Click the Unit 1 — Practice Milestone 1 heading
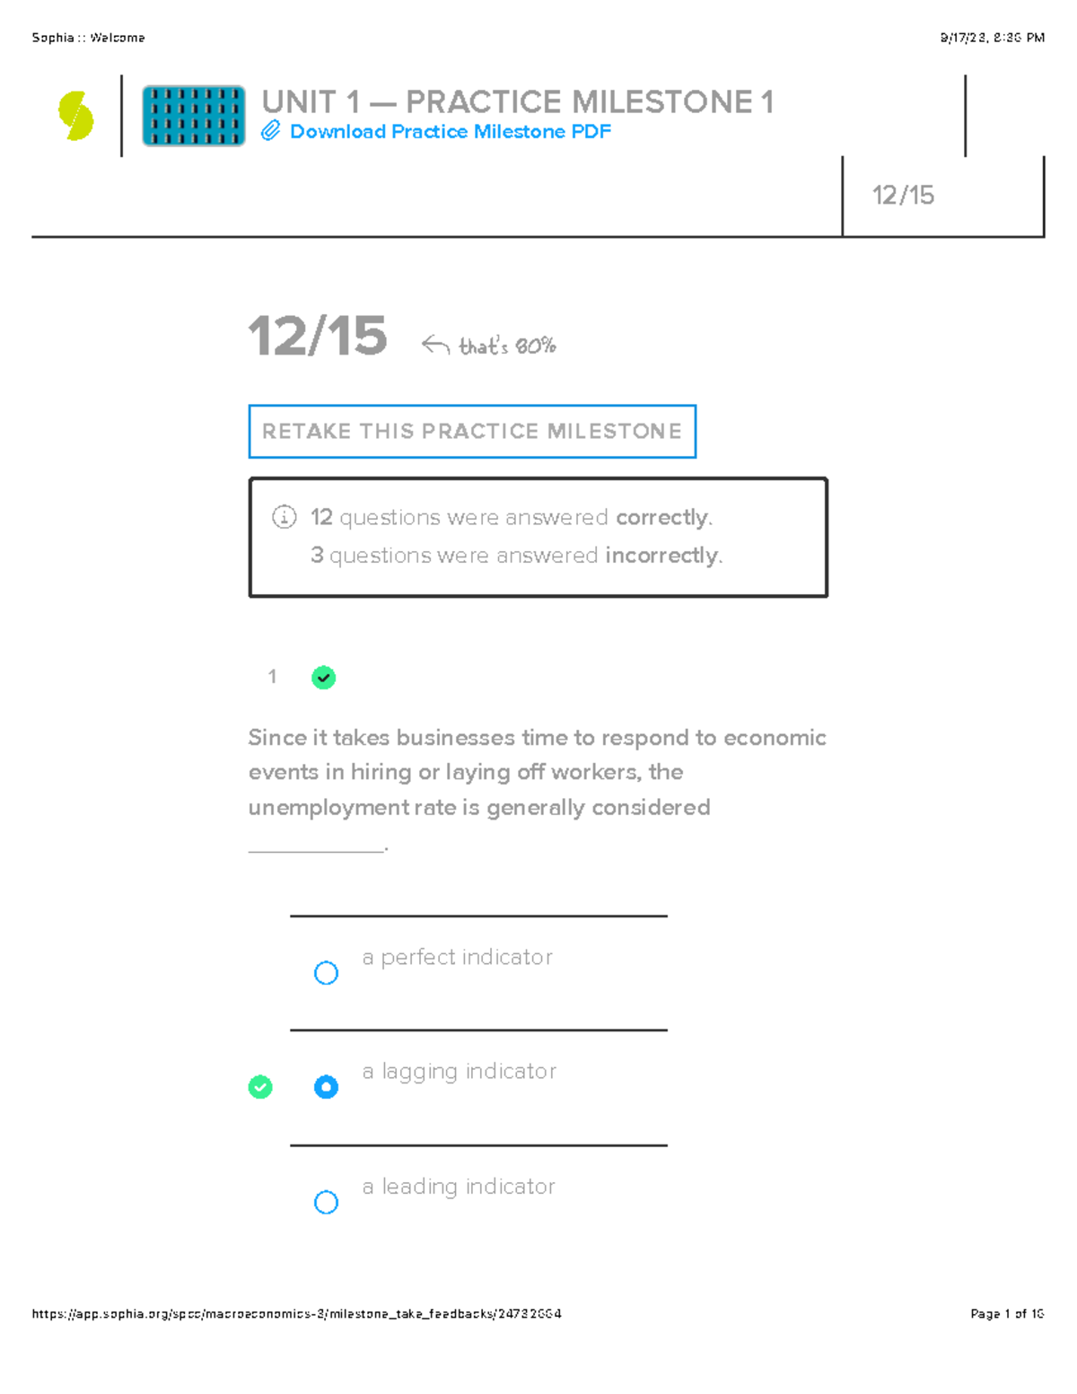Screen dimensions: 1077x1394 517,102
